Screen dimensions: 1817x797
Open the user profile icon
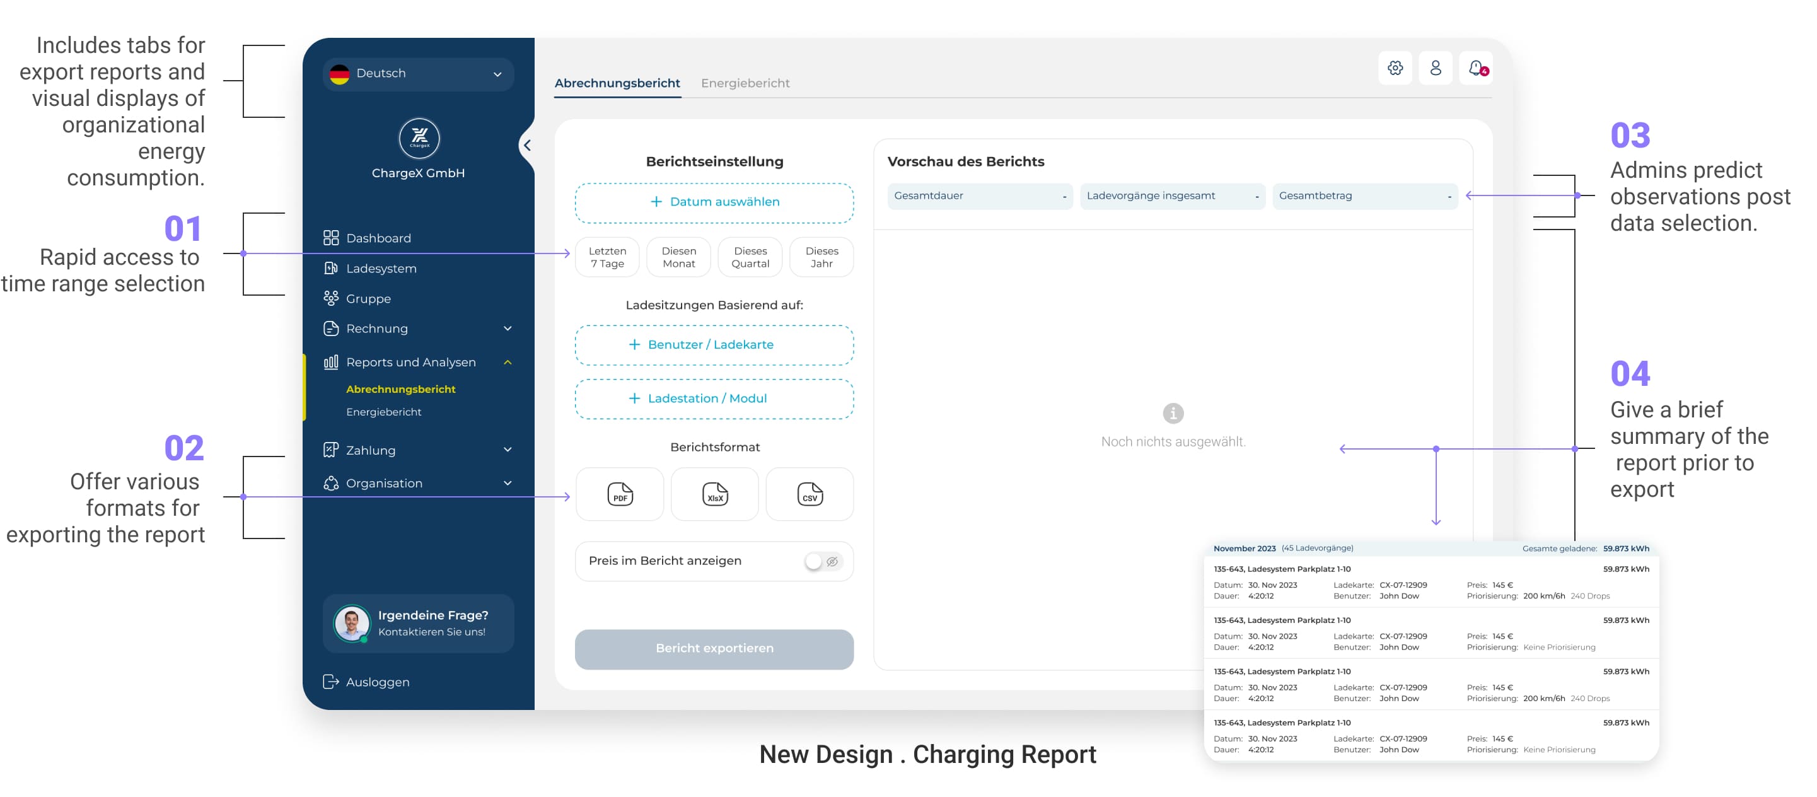tap(1435, 67)
